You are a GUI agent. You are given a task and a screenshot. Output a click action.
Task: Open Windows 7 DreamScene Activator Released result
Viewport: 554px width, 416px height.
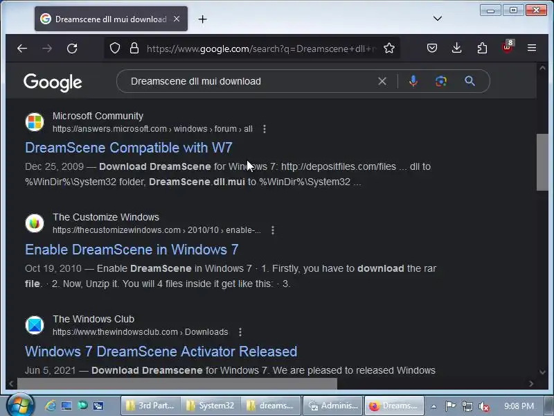161,352
